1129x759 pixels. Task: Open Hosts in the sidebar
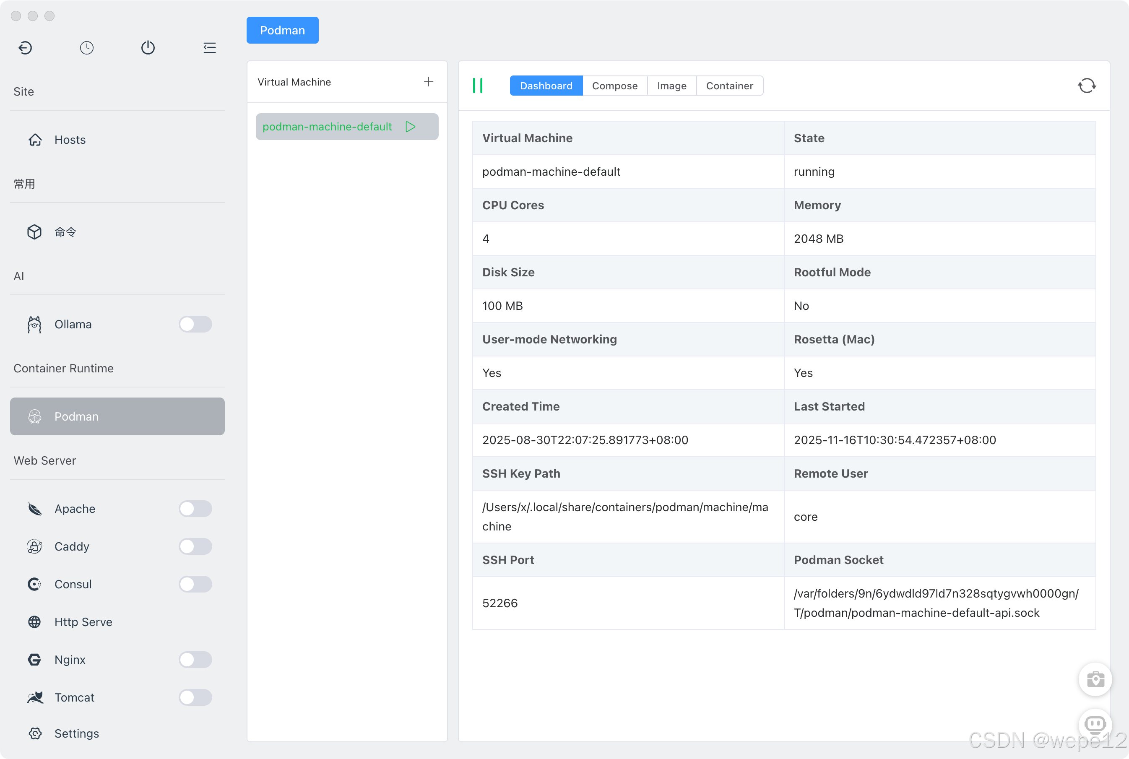(70, 140)
